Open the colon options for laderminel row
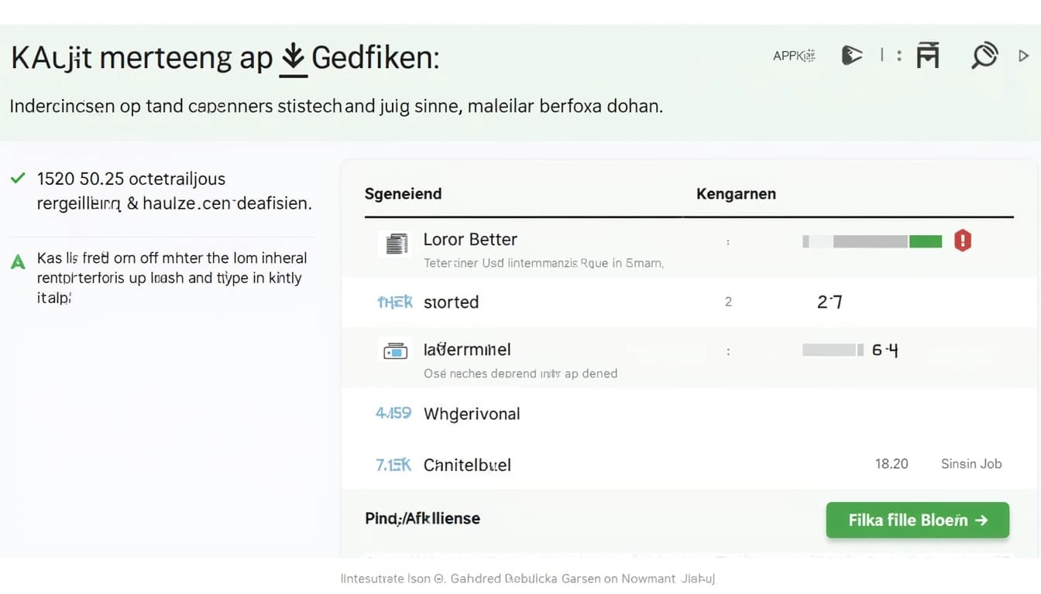Image resolution: width=1041 pixels, height=594 pixels. pos(728,351)
